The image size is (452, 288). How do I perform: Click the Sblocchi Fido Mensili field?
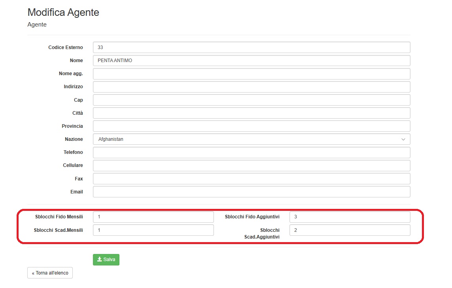(x=153, y=217)
